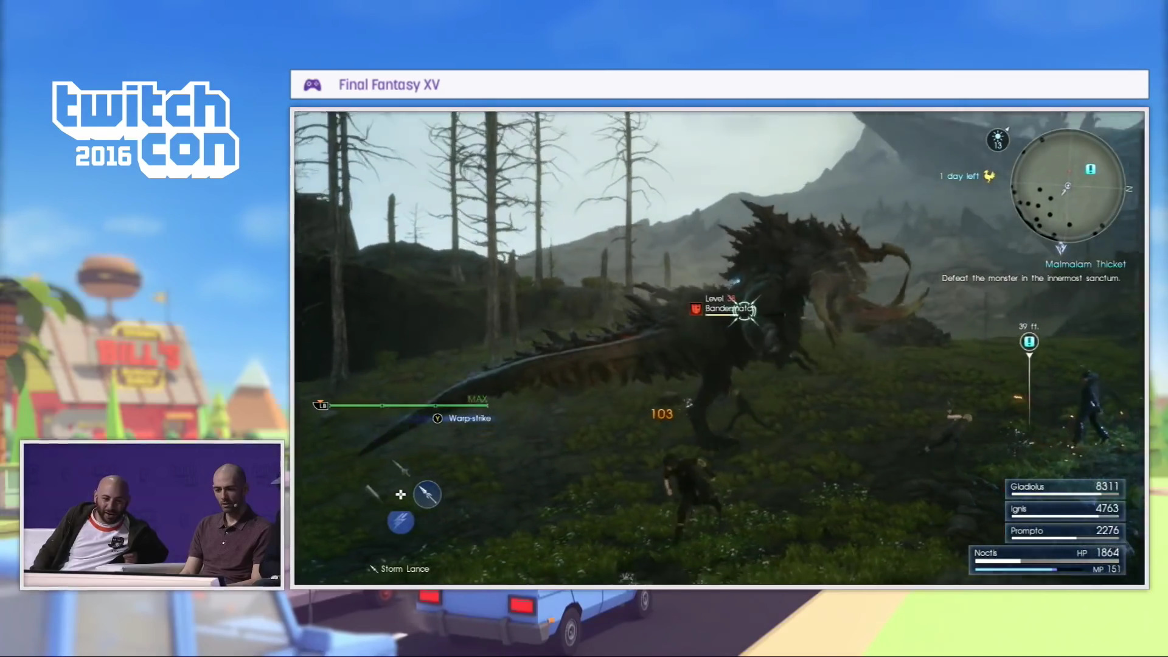The width and height of the screenshot is (1168, 657).
Task: Click the green tech bar gauge
Action: tap(408, 405)
